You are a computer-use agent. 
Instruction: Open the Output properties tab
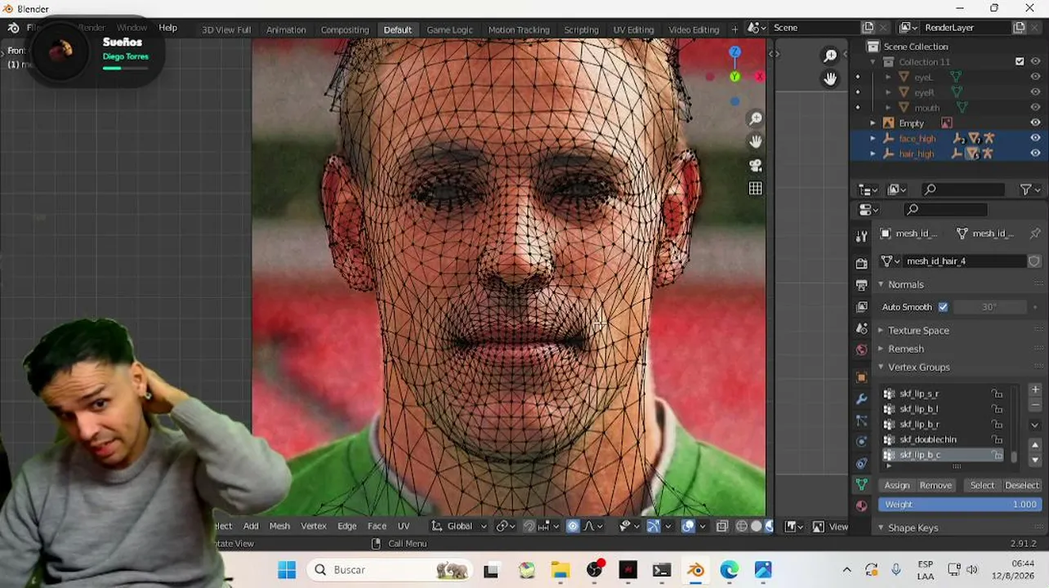[861, 285]
